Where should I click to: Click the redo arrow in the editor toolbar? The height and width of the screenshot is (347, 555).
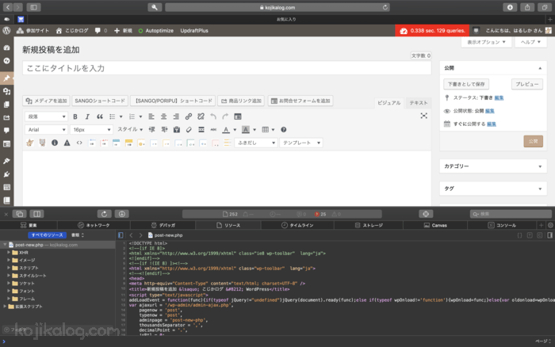coord(225,116)
